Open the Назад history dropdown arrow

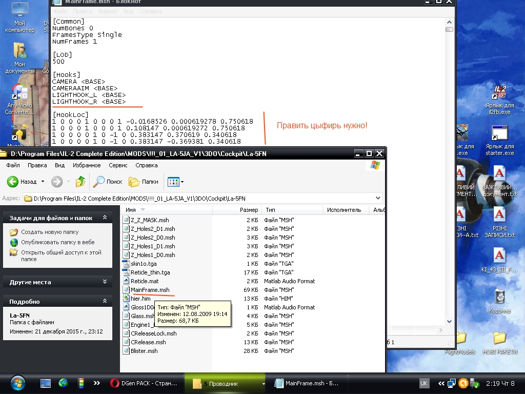tap(43, 182)
